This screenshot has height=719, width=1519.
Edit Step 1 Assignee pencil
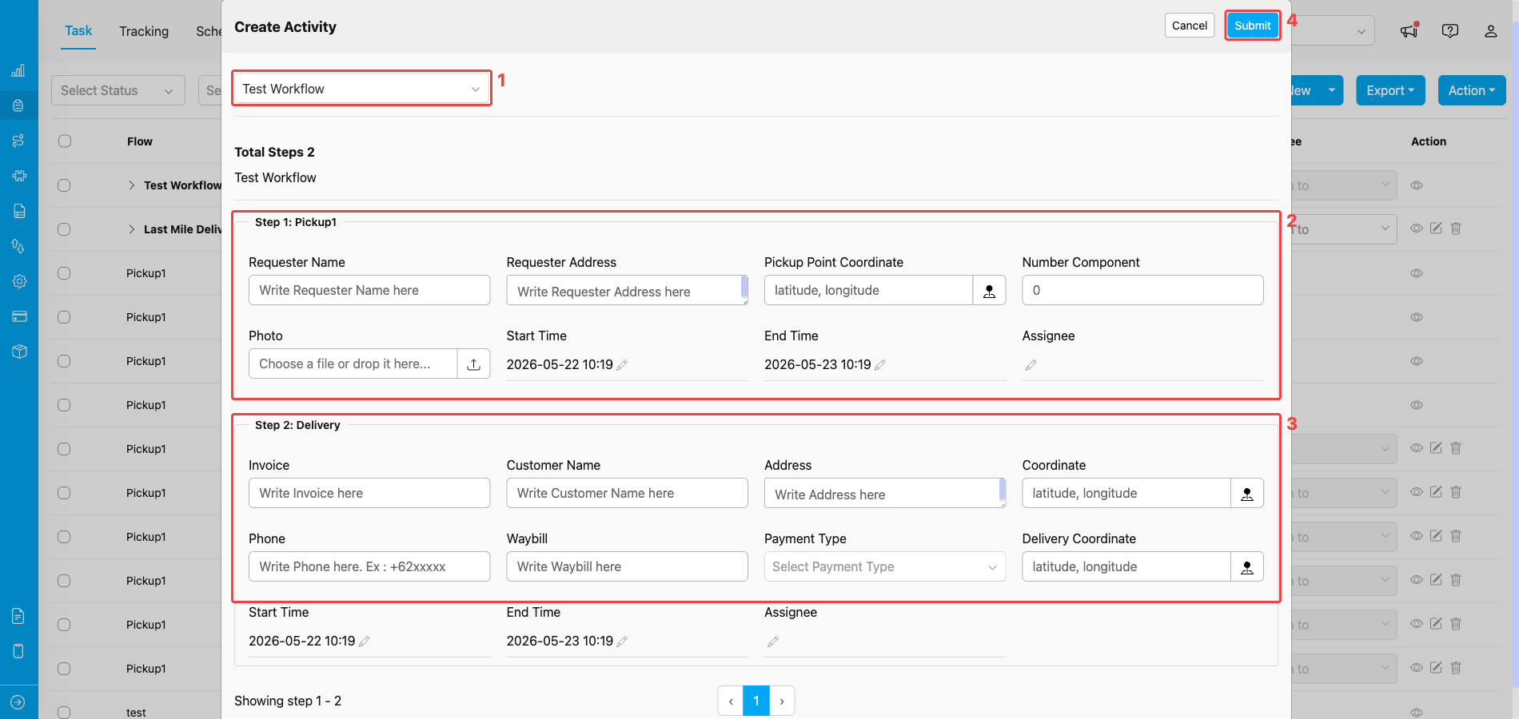[1031, 365]
